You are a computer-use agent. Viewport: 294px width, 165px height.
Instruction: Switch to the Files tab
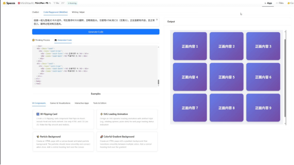click(280, 3)
